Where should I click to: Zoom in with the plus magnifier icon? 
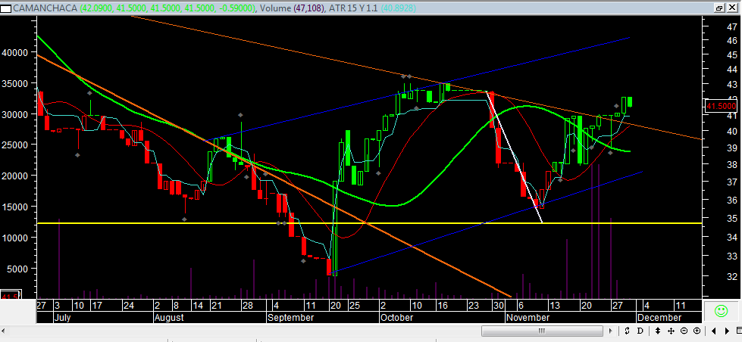tap(697, 331)
